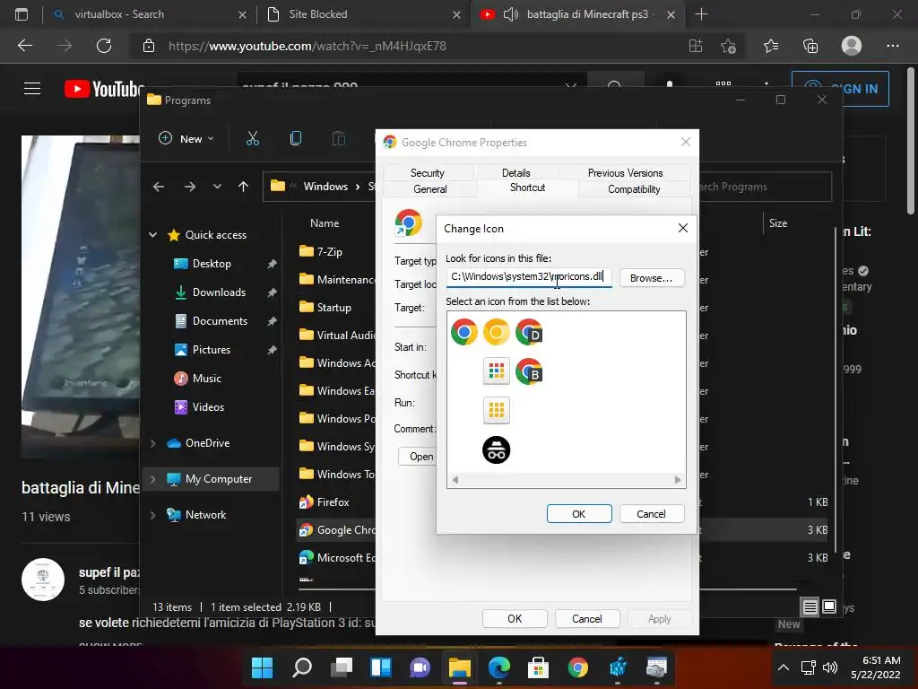Select the standard Chrome icon in icon list
This screenshot has height=689, width=918.
[x=464, y=332]
